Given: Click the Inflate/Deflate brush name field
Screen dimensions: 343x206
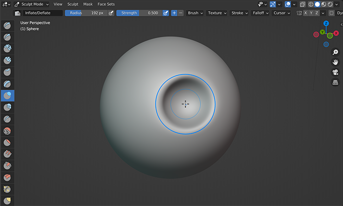Looking at the screenshot, I should click(43, 13).
